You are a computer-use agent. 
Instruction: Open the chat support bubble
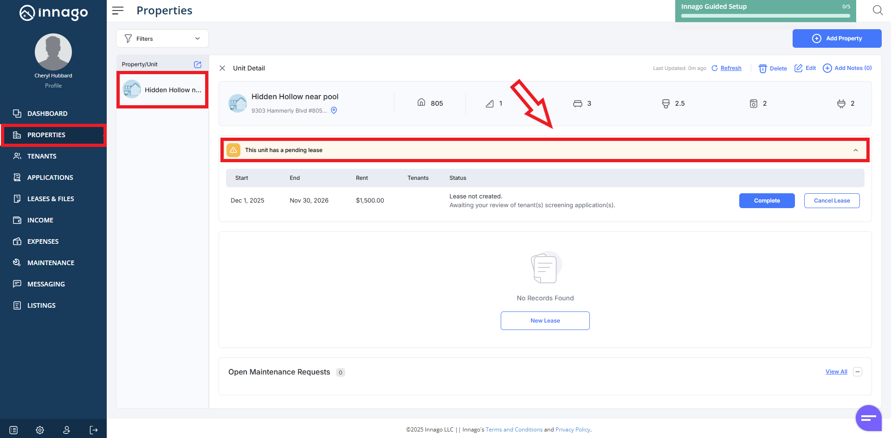pyautogui.click(x=868, y=418)
